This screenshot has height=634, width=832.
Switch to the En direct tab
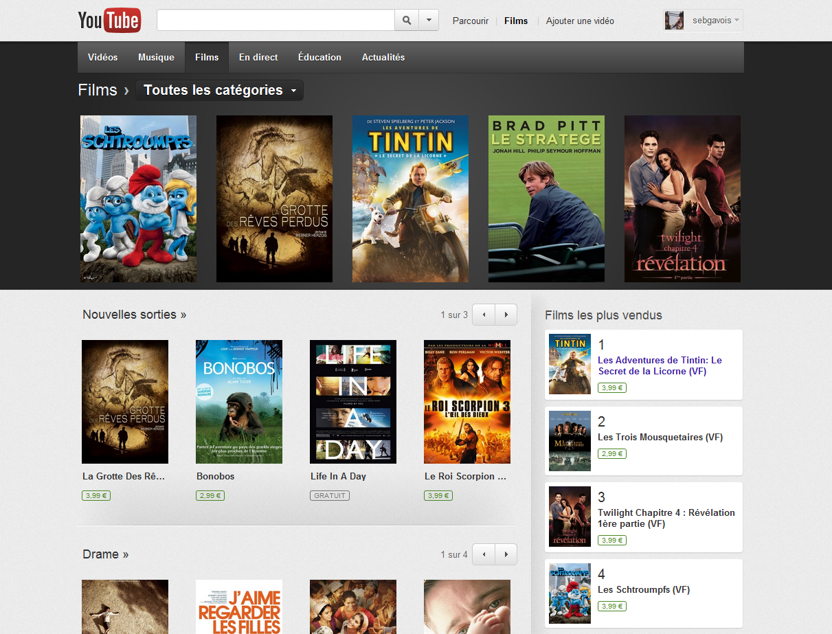click(x=258, y=57)
